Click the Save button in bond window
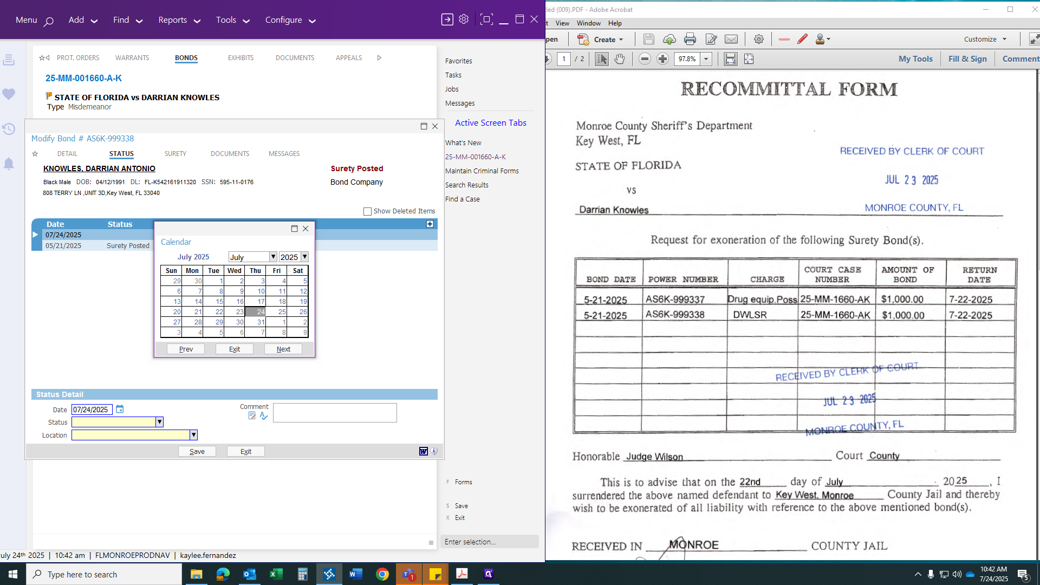Viewport: 1040px width, 585px height. (x=197, y=451)
